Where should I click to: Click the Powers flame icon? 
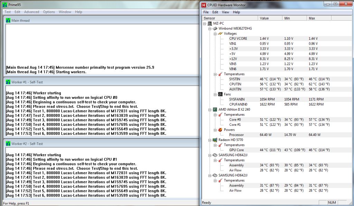tap(220, 130)
